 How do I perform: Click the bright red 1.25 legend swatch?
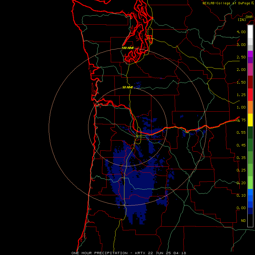click(250, 95)
